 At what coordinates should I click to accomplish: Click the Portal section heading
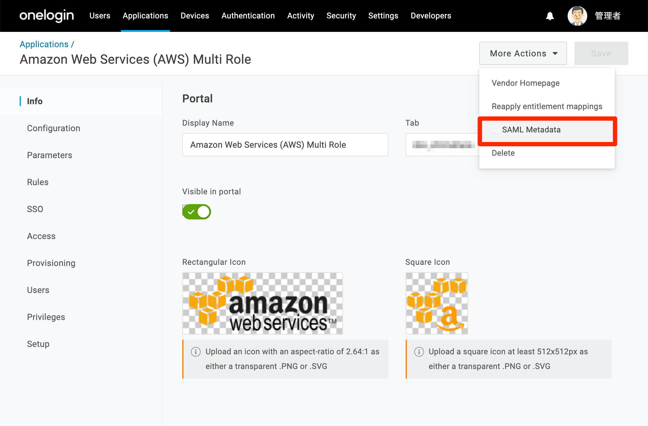pyautogui.click(x=198, y=99)
